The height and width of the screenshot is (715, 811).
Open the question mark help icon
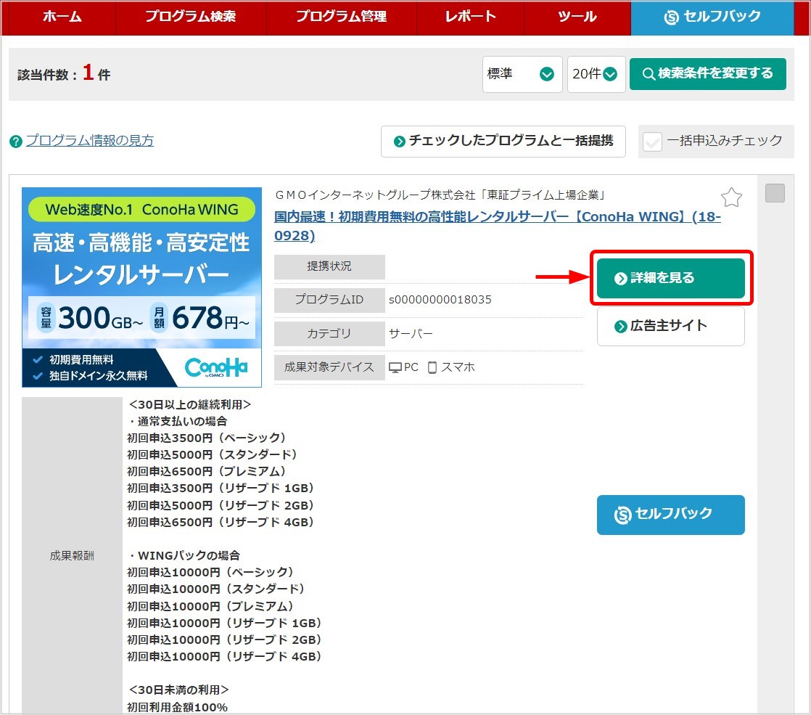(16, 141)
